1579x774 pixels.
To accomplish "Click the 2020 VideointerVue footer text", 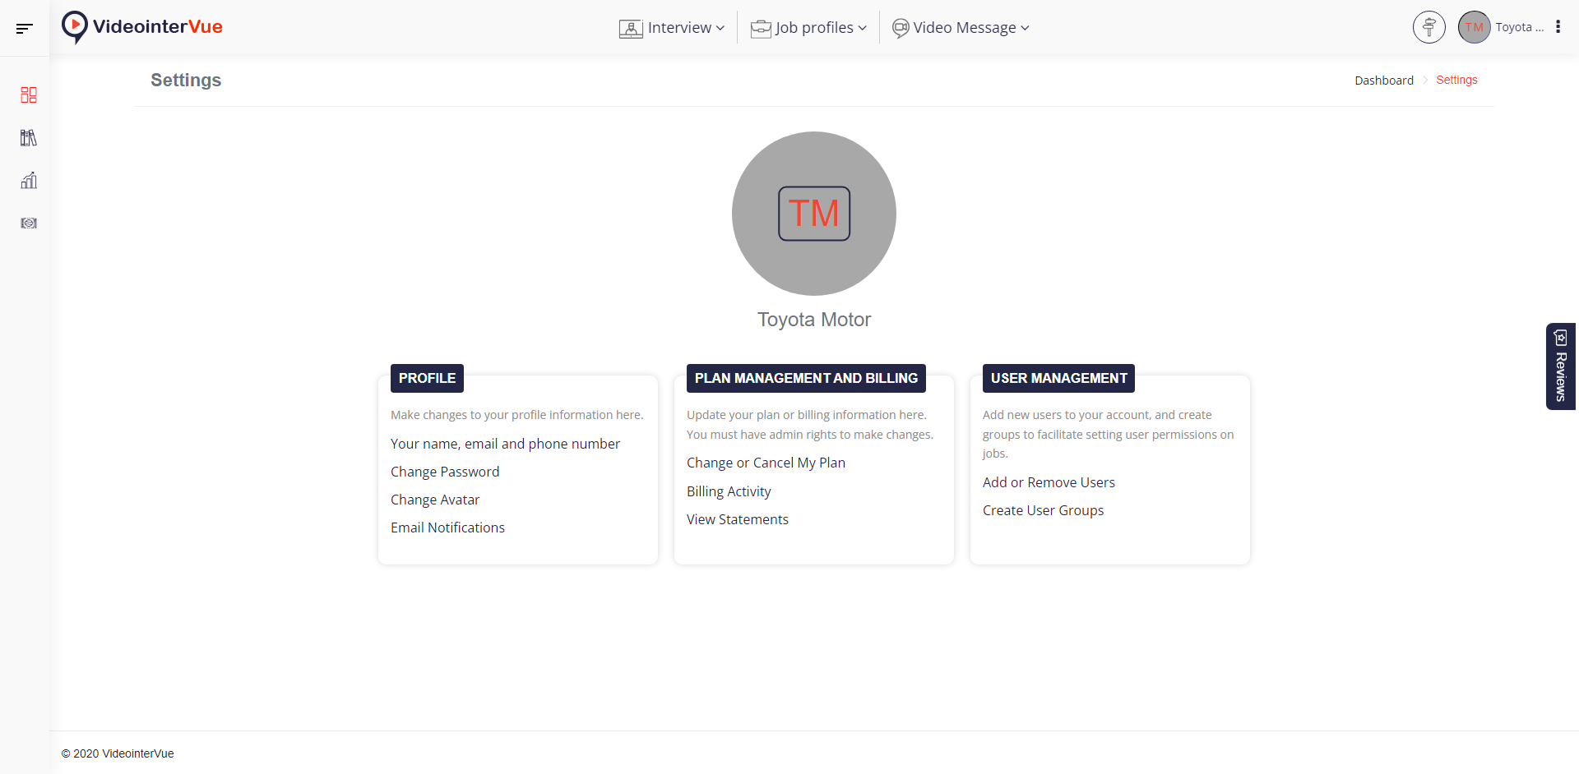I will 118,753.
